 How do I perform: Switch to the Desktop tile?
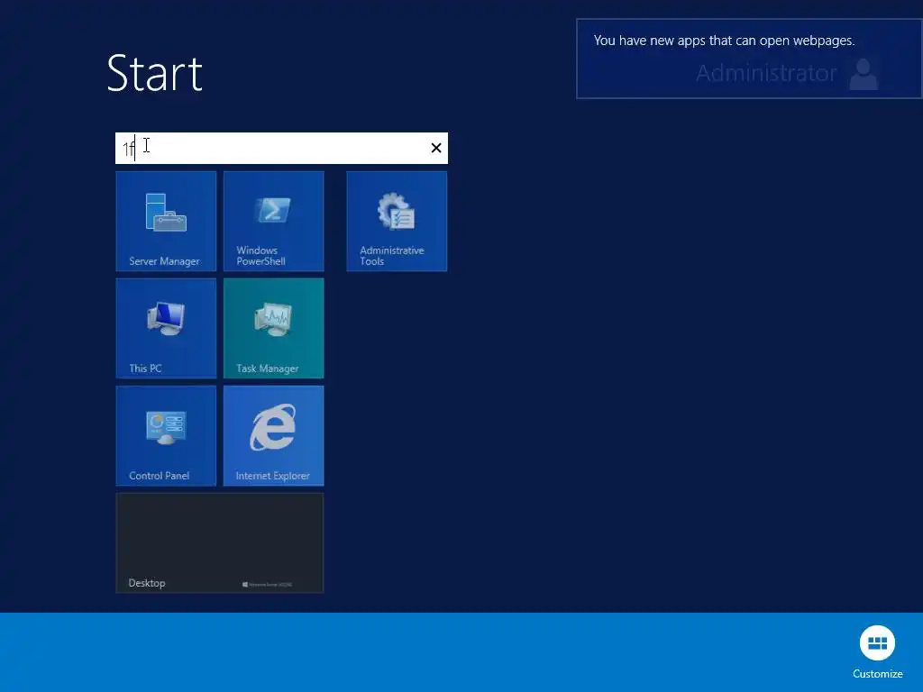pos(220,543)
